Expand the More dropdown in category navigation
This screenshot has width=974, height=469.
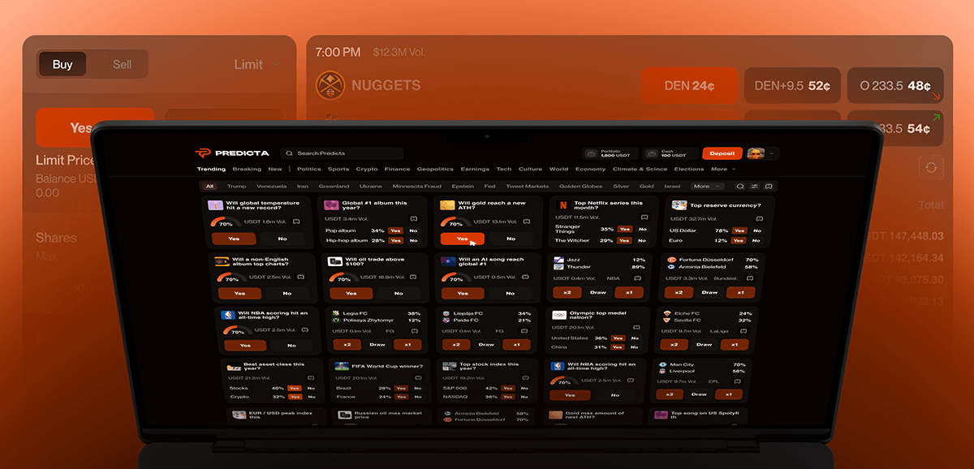[x=722, y=170]
